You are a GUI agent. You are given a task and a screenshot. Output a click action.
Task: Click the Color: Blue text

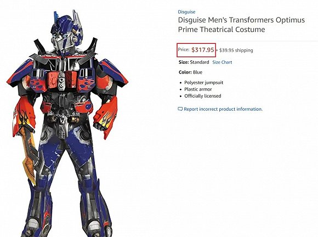coord(190,72)
